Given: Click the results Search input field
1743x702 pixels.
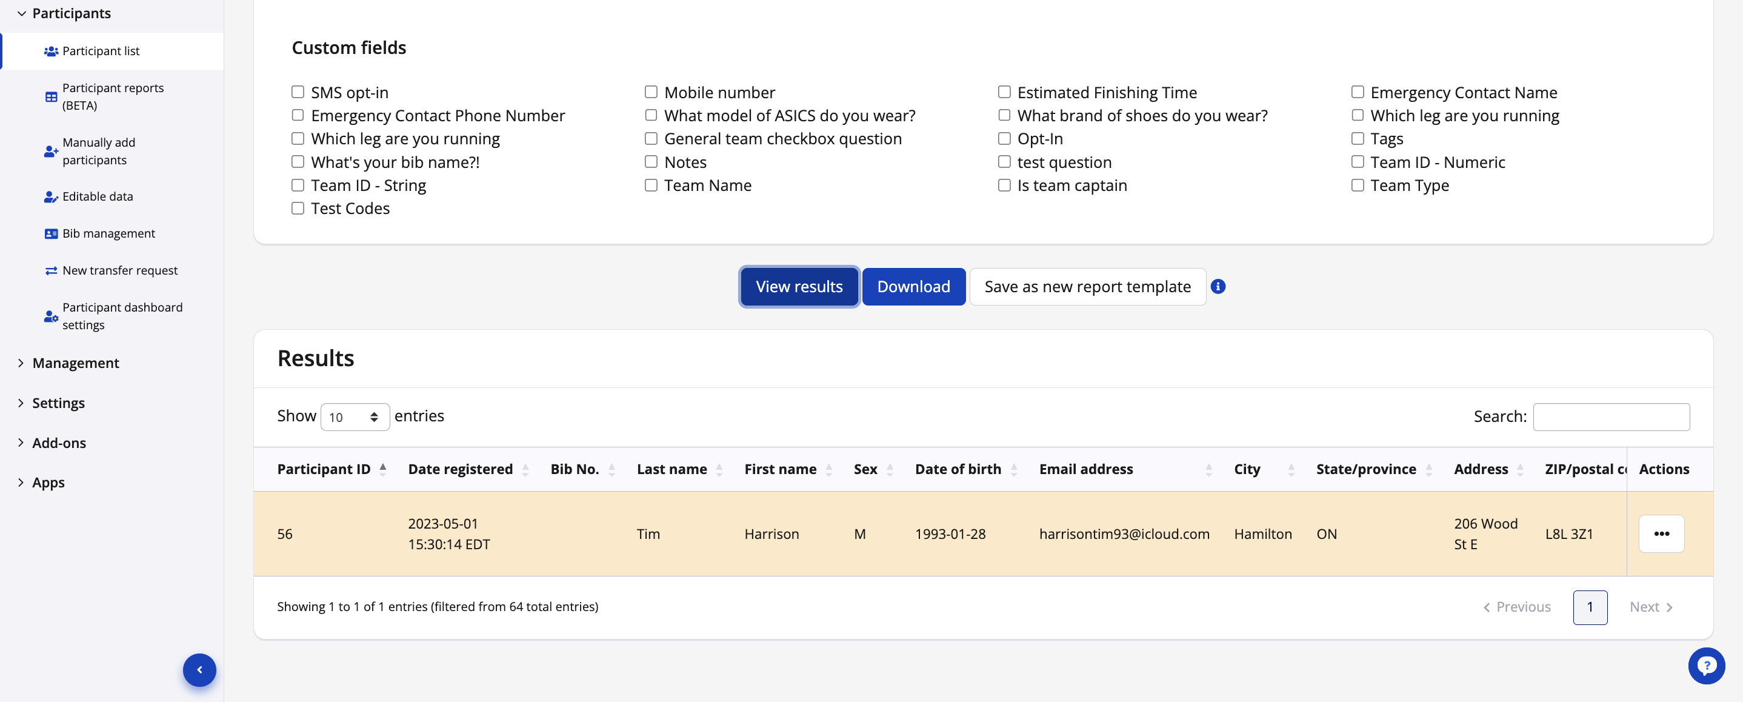Looking at the screenshot, I should click(1611, 417).
